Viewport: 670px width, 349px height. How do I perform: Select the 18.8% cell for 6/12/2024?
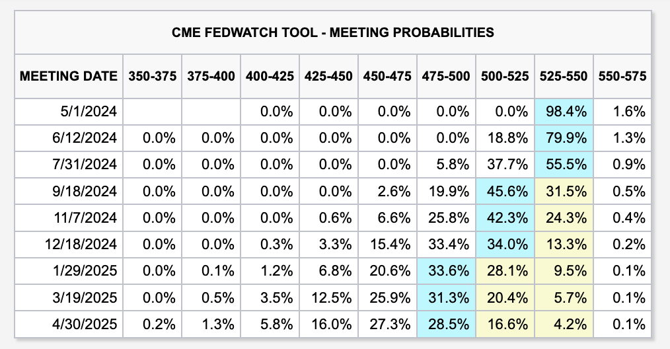click(505, 138)
